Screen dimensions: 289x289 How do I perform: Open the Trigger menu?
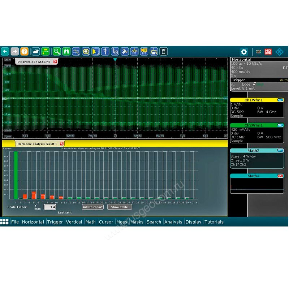pyautogui.click(x=55, y=222)
